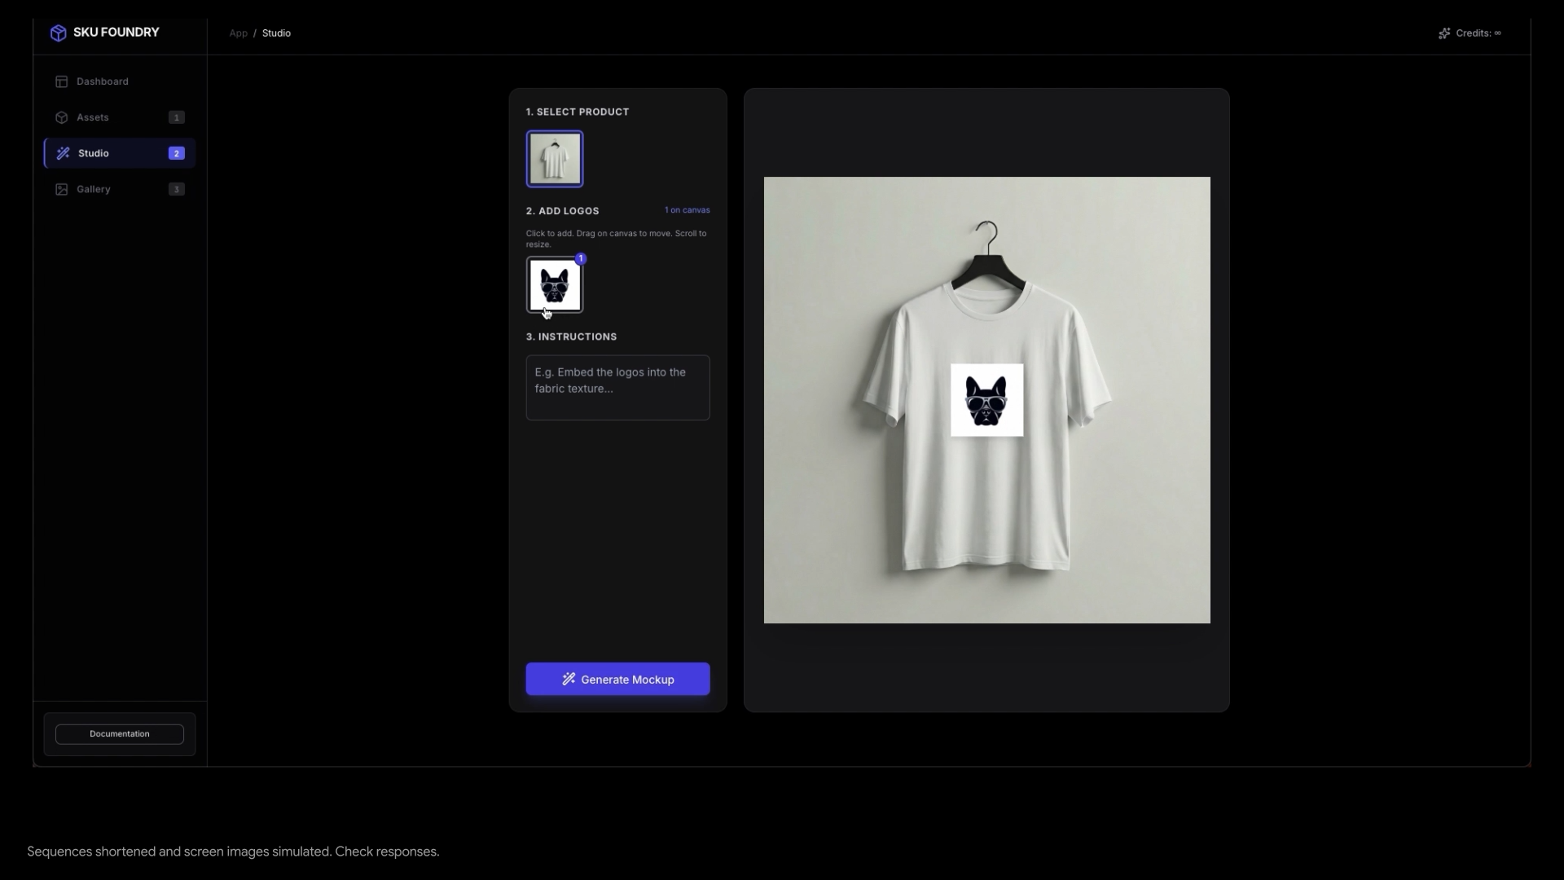Click the Studio magic wand icon
This screenshot has height=880, width=1564.
pos(63,153)
